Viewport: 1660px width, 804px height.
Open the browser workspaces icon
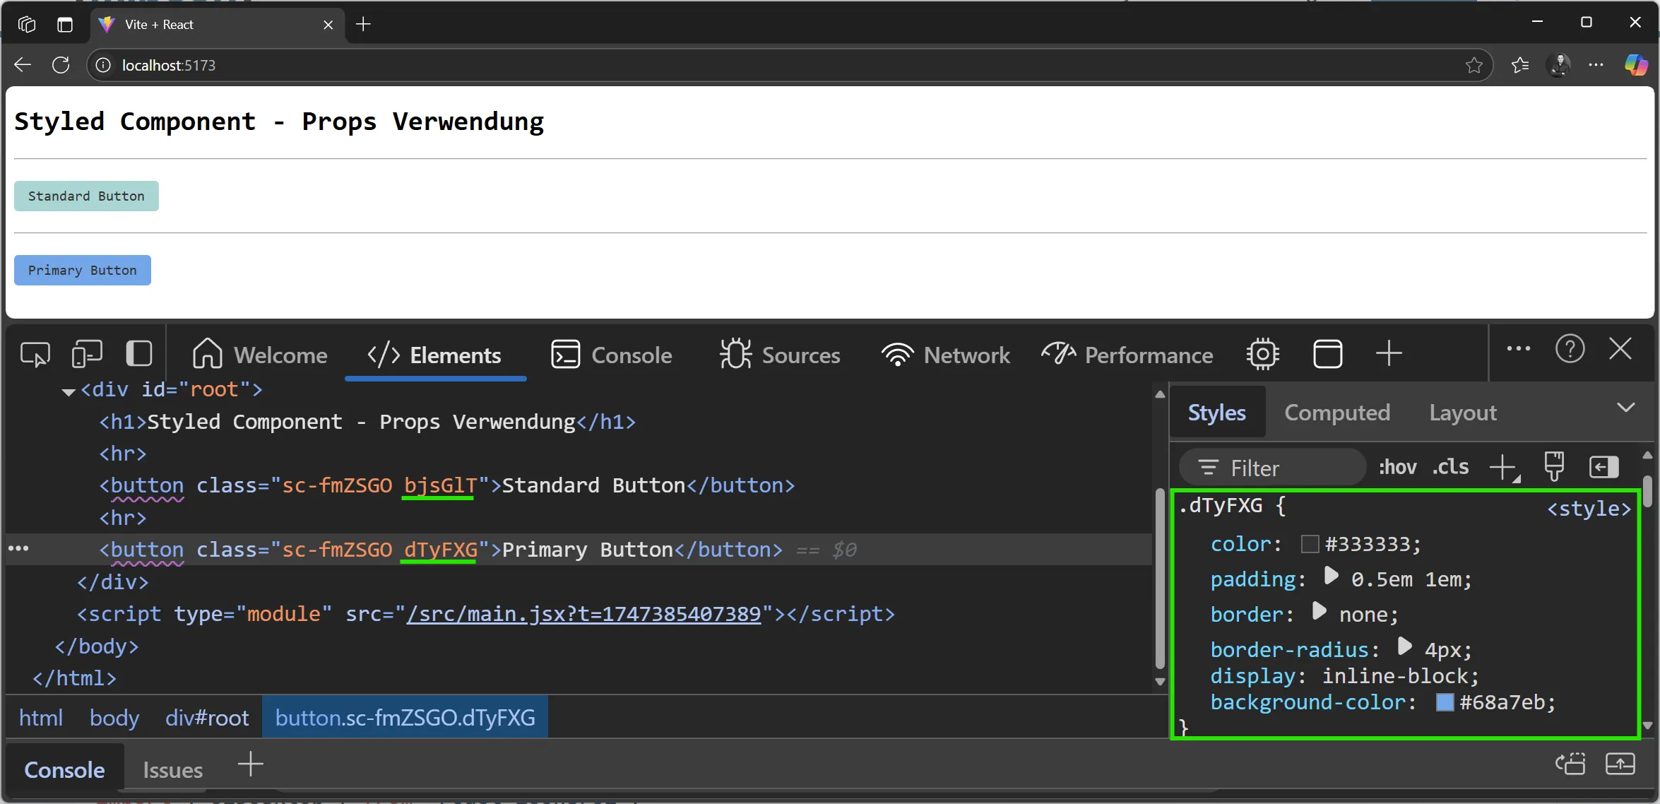click(27, 25)
